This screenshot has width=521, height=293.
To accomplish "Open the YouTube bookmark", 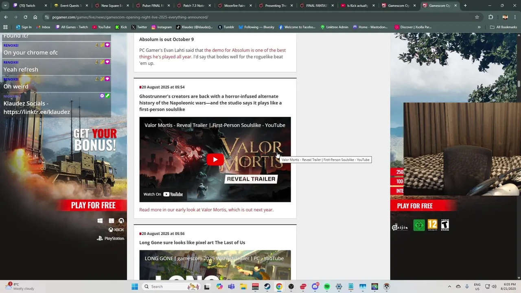I will (101, 27).
